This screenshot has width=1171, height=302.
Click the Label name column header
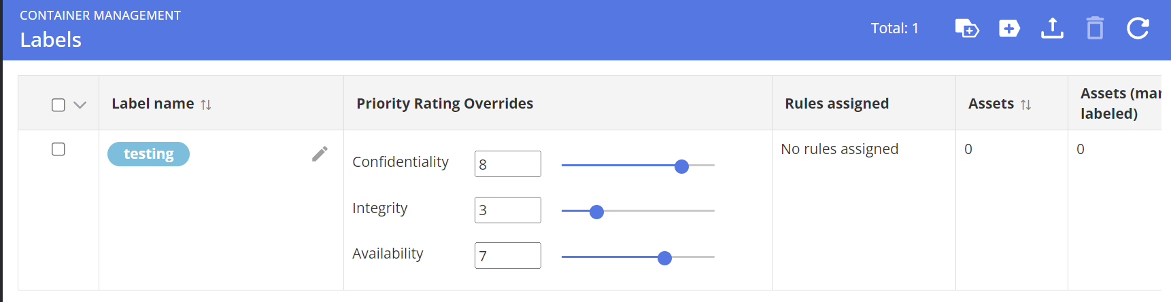[x=153, y=104]
